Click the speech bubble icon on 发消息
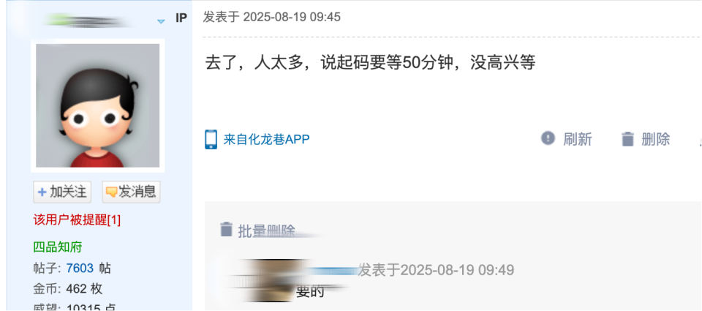Viewport: 702px width, 311px height. pos(111,192)
